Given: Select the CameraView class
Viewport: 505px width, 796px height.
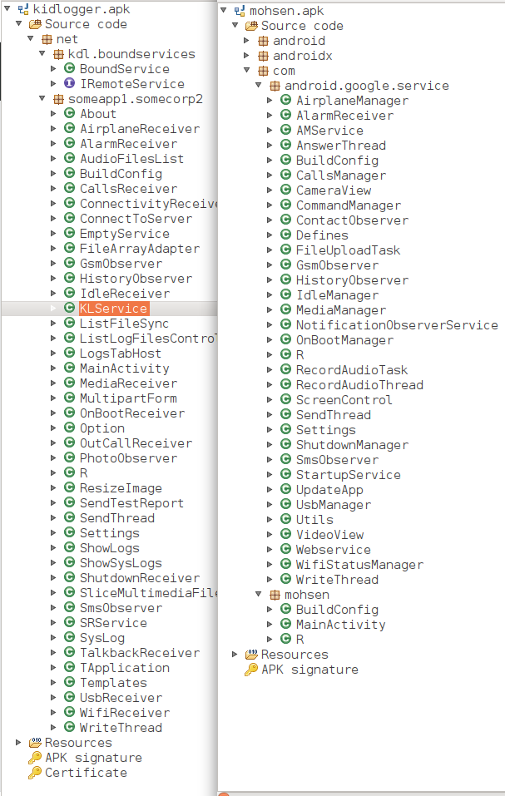Looking at the screenshot, I should click(x=334, y=190).
